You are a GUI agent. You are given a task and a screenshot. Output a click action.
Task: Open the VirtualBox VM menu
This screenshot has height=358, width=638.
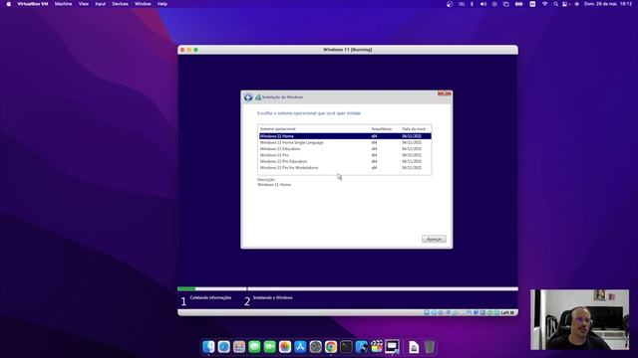pos(33,4)
